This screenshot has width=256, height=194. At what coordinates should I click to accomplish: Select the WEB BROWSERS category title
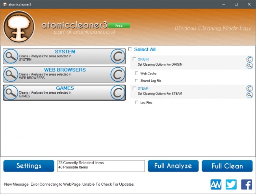tap(65, 70)
